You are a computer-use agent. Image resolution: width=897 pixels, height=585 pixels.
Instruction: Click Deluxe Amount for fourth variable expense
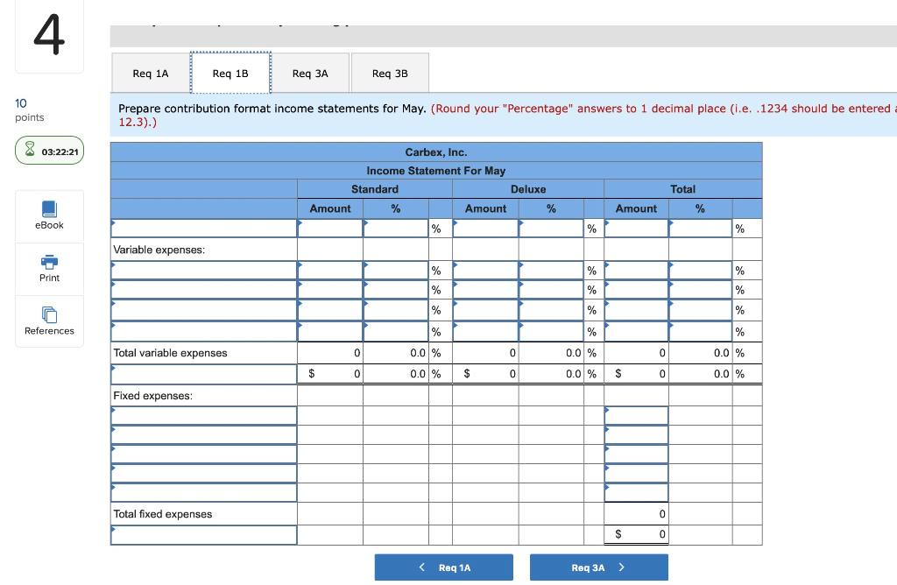485,332
